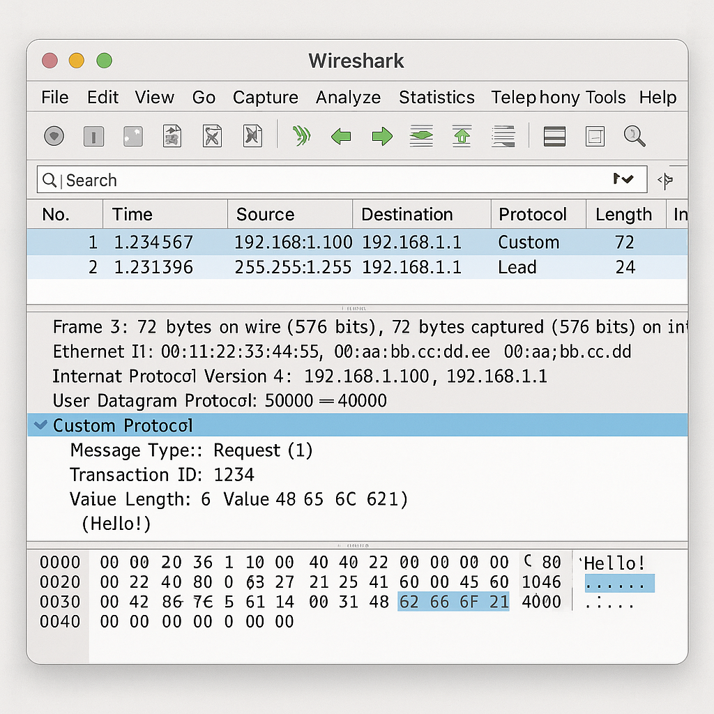Viewport: 714px width, 714px height.
Task: Select the Frame 3 detail row
Action: 357,327
